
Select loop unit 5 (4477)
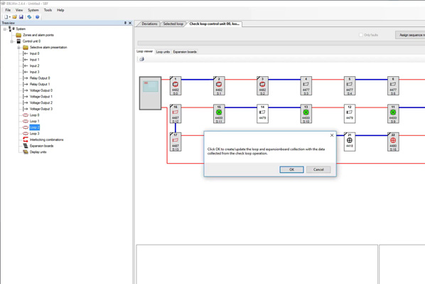(x=350, y=86)
